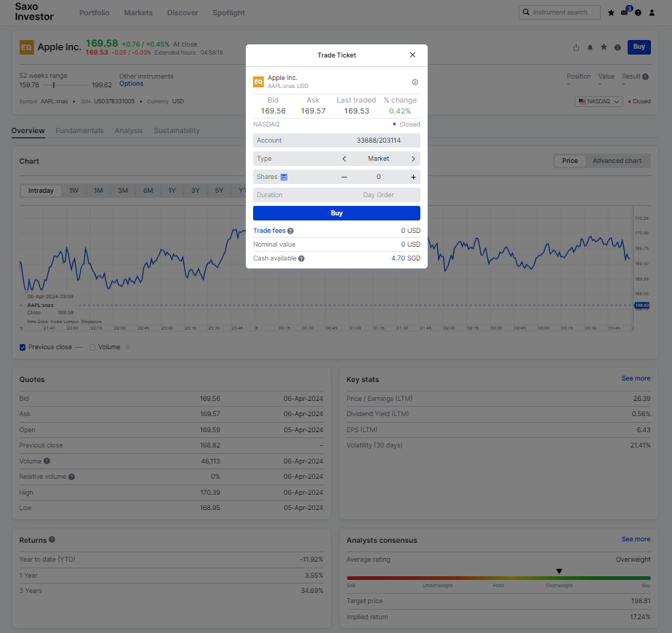Click the shares quantity input
Viewport: 672px width, 633px height.
click(x=378, y=177)
